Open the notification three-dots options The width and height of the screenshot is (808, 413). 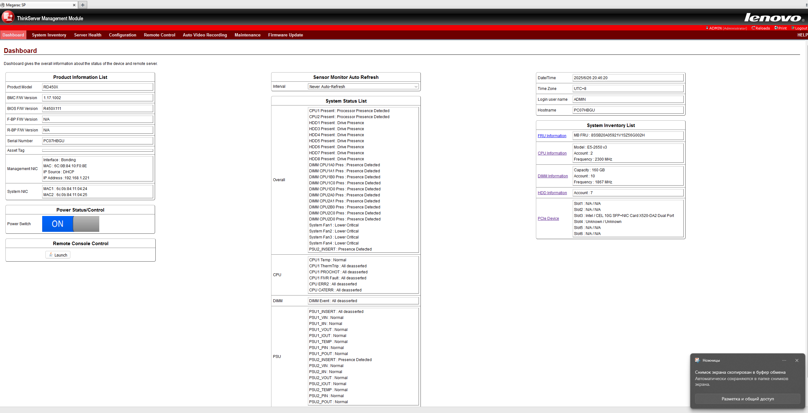coord(784,360)
